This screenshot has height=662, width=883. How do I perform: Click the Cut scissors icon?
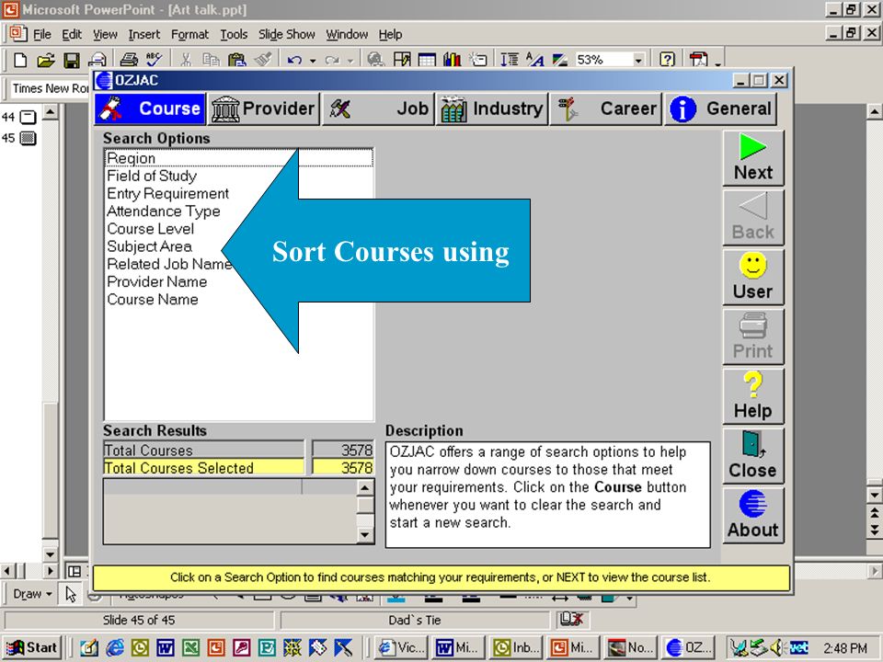pos(186,60)
